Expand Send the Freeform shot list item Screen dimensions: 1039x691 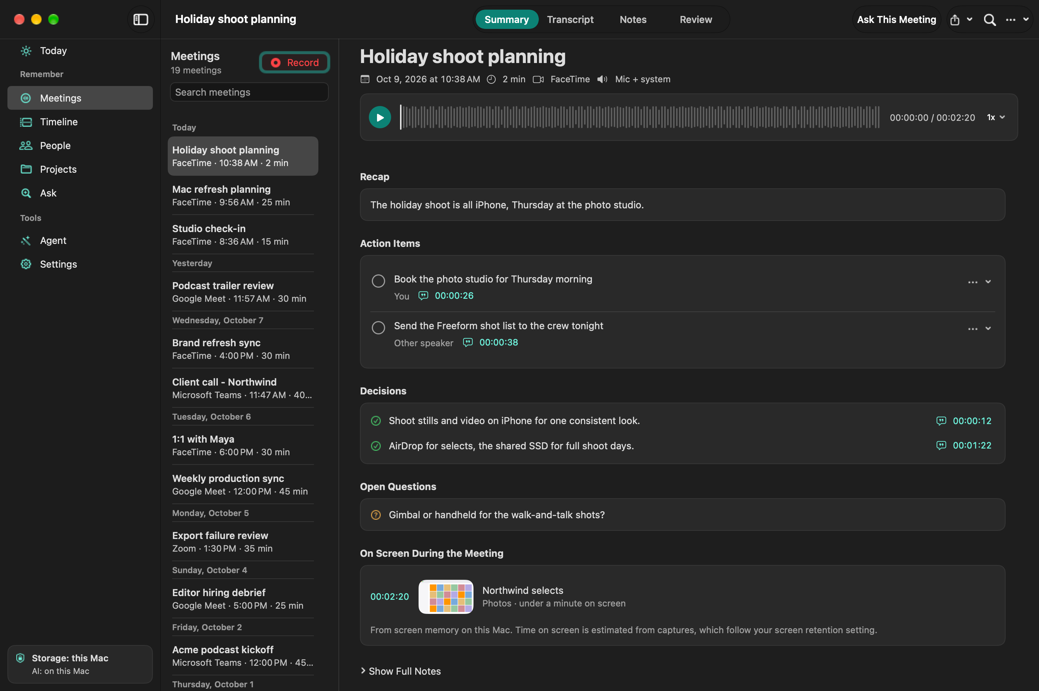(988, 329)
